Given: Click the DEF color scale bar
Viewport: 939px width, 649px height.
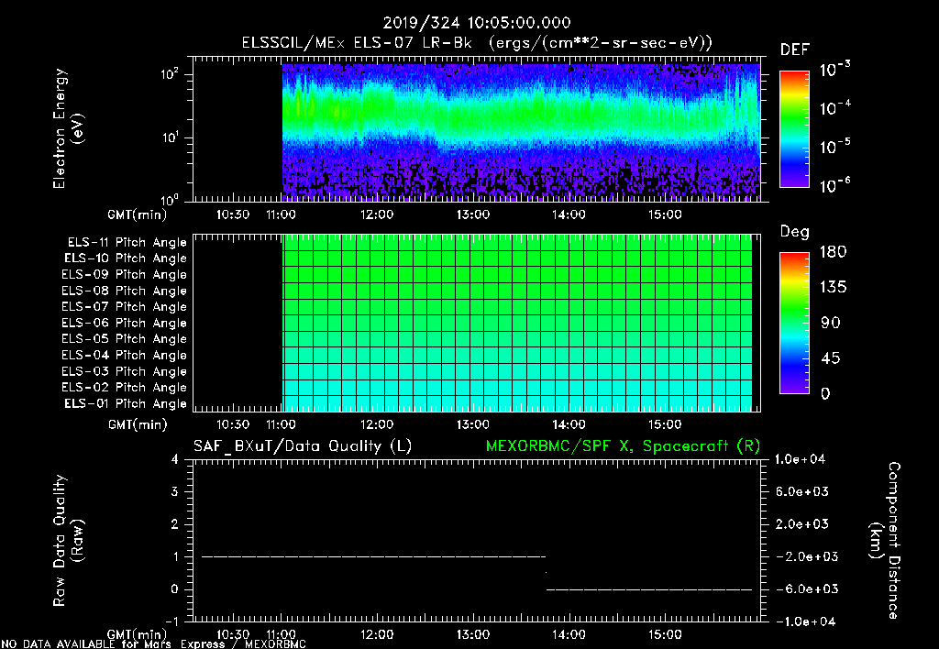Looking at the screenshot, I should 794,129.
